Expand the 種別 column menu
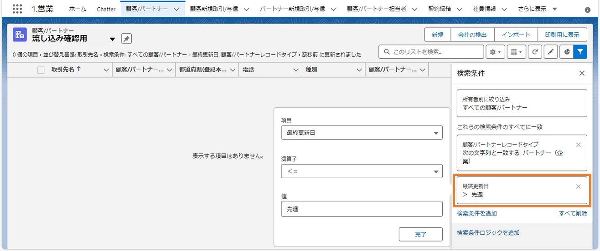This screenshot has height=251, width=600. (x=358, y=70)
